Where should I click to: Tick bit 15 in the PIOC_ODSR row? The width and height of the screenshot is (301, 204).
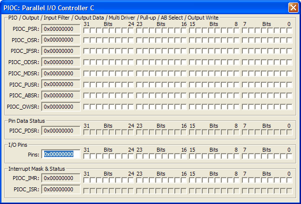(192, 62)
